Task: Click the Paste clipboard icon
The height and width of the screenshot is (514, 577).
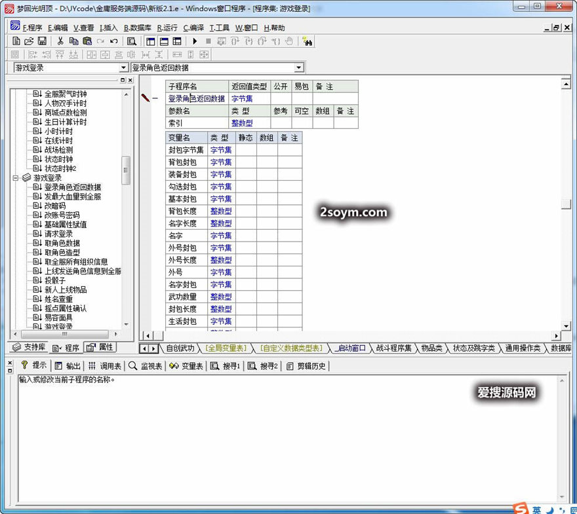Action: pos(87,41)
